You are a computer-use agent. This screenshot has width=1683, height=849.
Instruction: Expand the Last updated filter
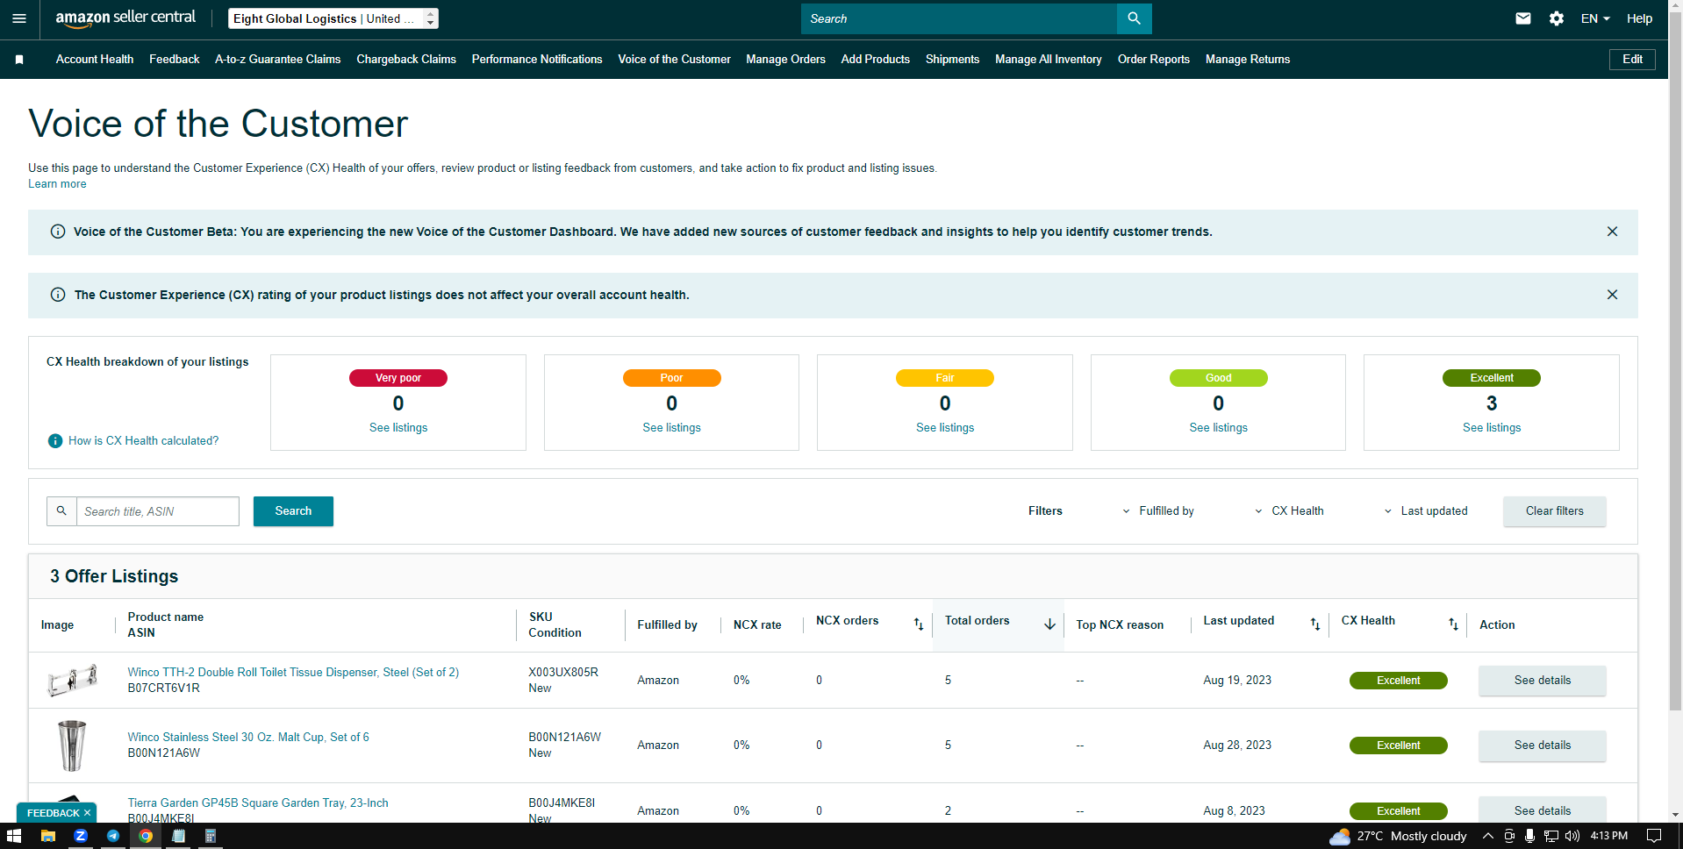[x=1425, y=511]
